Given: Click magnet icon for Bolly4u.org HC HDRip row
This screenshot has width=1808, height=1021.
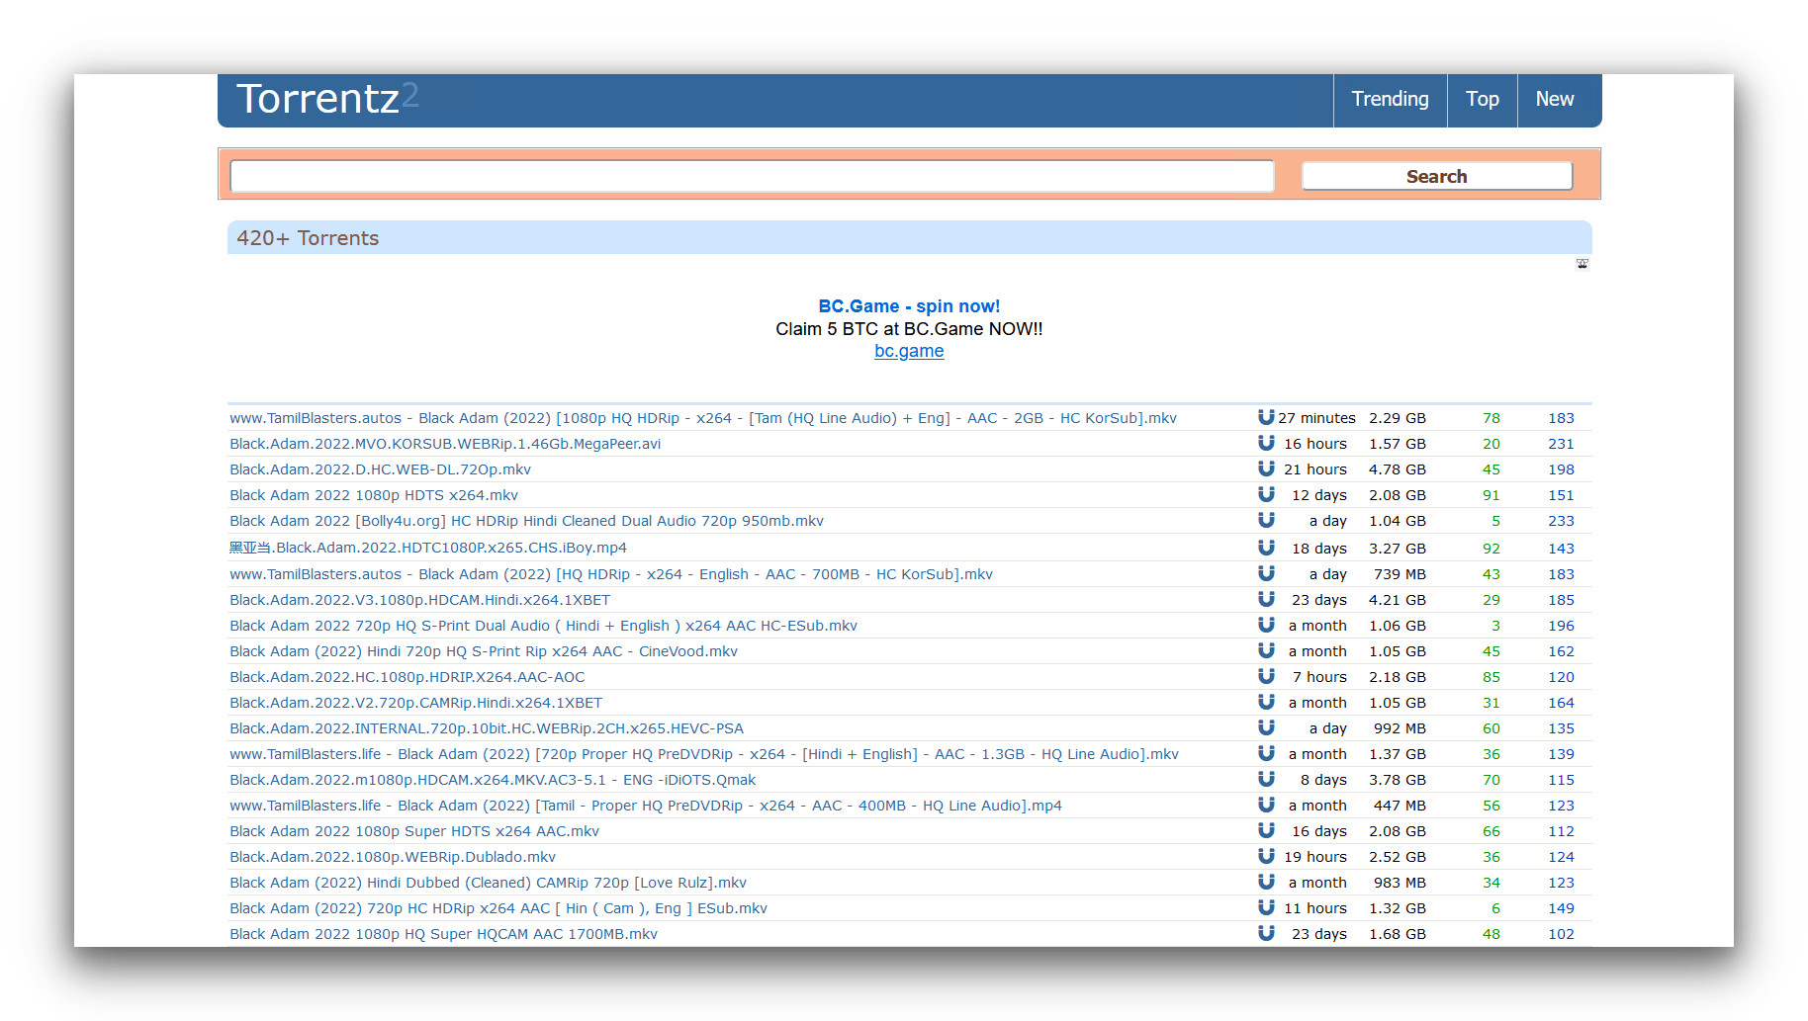Looking at the screenshot, I should (1266, 520).
